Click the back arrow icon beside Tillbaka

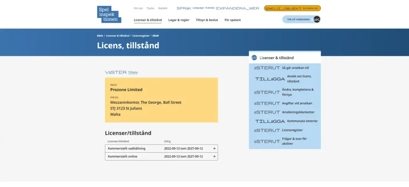(116, 72)
